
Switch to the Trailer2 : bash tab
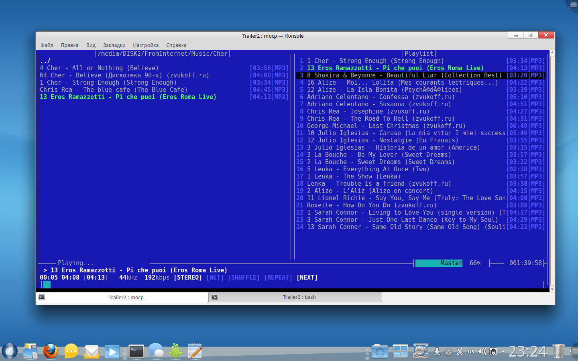(295, 297)
